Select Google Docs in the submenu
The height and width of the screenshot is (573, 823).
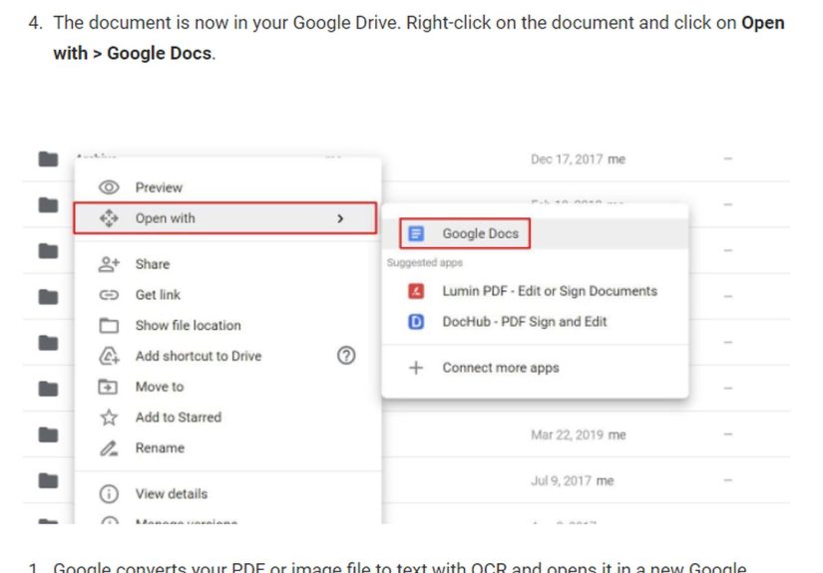480,234
